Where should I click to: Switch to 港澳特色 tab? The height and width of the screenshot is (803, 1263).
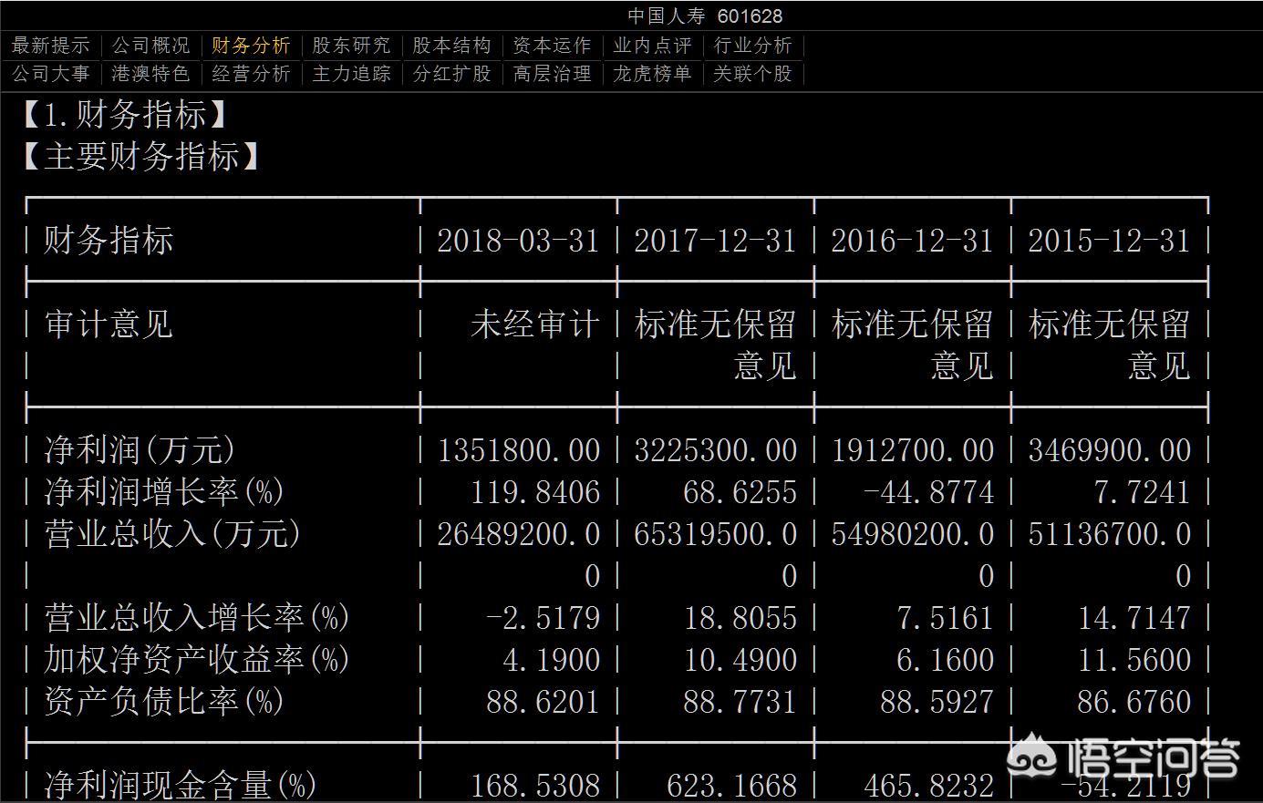[150, 74]
